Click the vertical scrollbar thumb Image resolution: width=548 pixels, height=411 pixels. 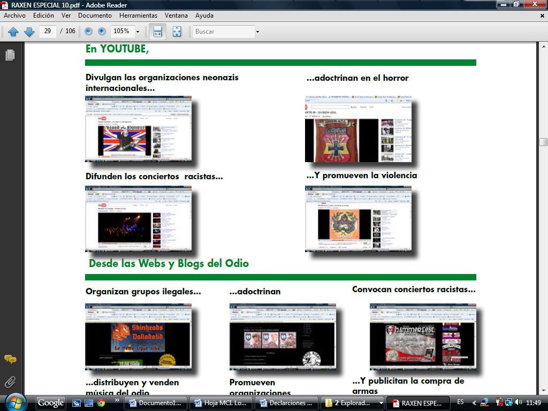pyautogui.click(x=543, y=142)
